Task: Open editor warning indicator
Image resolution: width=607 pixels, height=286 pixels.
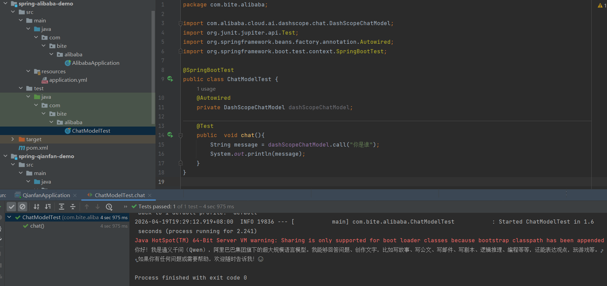Action: tap(602, 5)
